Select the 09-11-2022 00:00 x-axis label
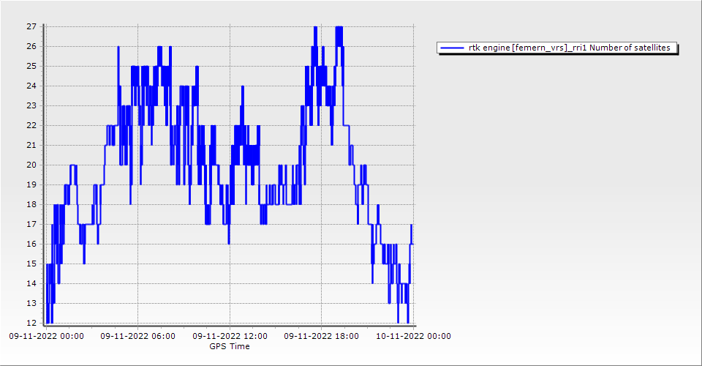The width and height of the screenshot is (702, 366). 46,337
